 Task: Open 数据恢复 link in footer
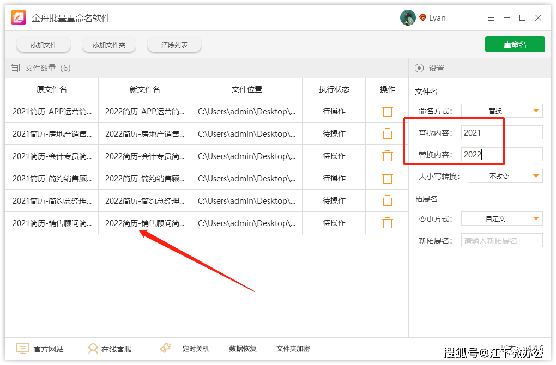tap(243, 349)
